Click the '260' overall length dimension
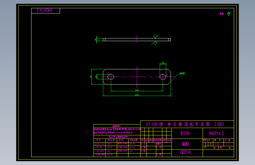This screenshot has width=255, height=165. coord(137,95)
